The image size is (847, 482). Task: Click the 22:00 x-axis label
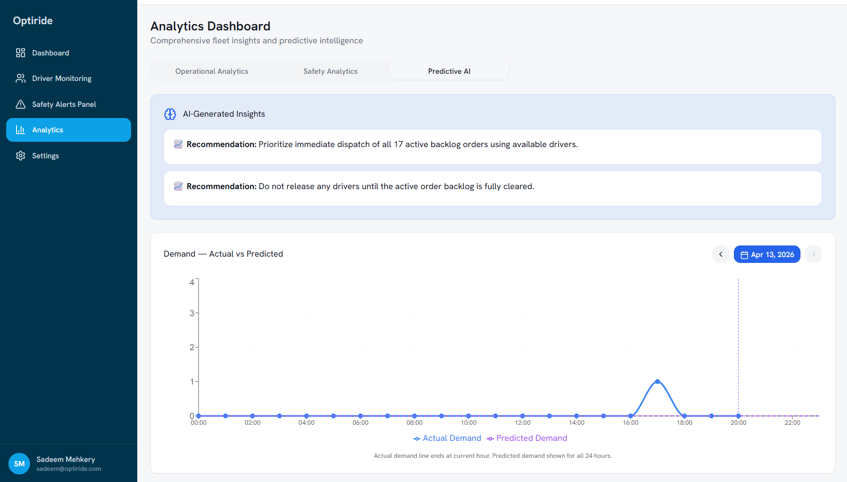coord(792,423)
